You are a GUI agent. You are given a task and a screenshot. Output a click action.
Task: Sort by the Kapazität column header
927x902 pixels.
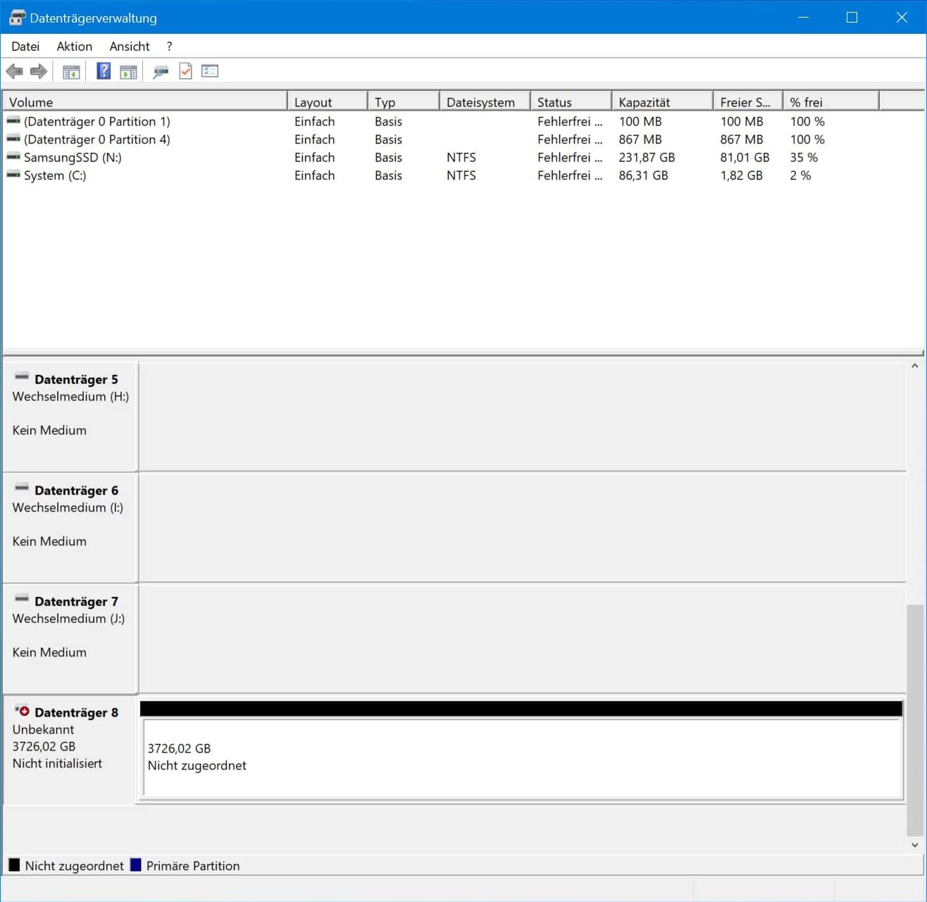pos(663,101)
